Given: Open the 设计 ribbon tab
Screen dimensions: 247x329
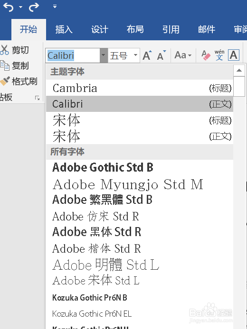Looking at the screenshot, I should (x=100, y=29).
